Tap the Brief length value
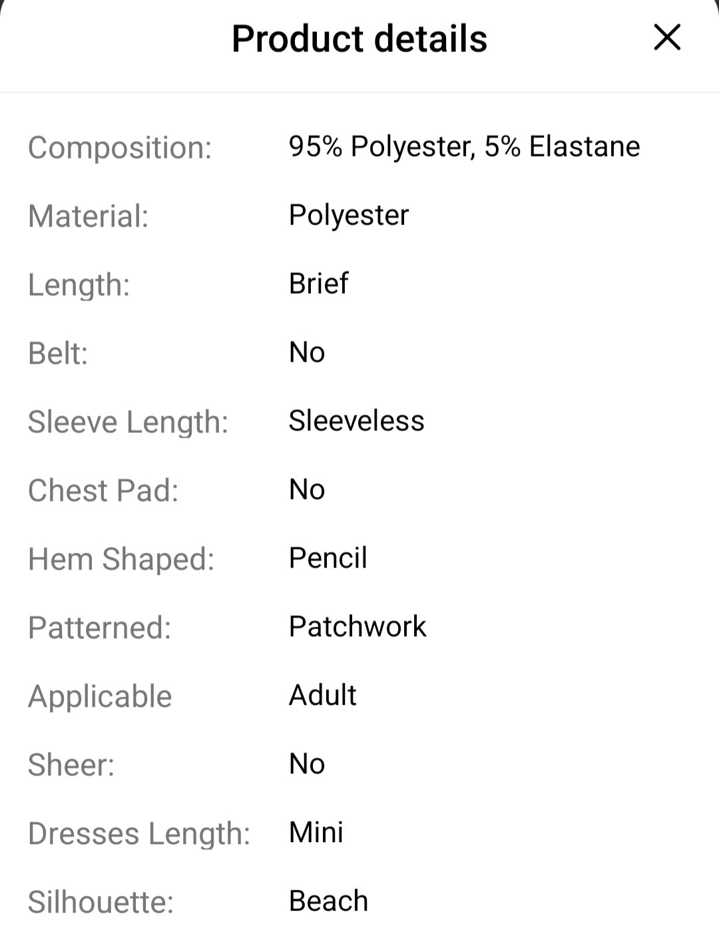The height and width of the screenshot is (938, 719). 318,284
